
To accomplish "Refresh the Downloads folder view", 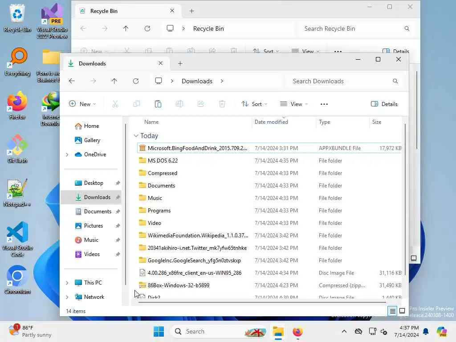I will coord(136,81).
